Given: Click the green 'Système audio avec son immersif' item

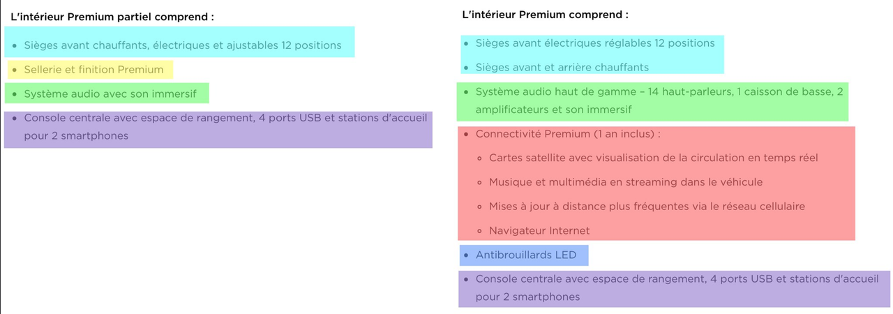Looking at the screenshot, I should pos(110,94).
